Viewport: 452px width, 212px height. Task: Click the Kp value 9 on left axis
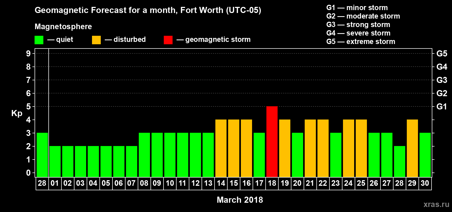[28, 54]
